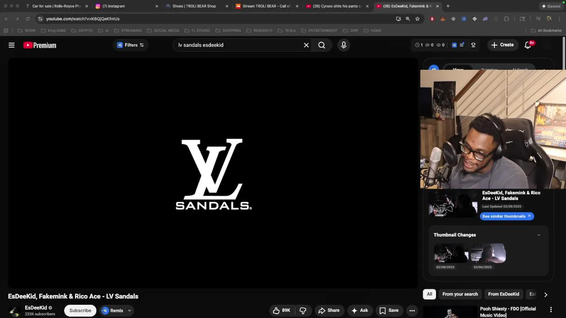Switch to Stream TROLI BEAR SoundCloud tab
Screen dimensions: 566x318
coord(266,6)
